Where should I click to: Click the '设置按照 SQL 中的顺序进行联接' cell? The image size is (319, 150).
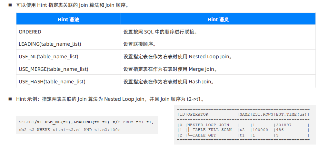click(218, 32)
